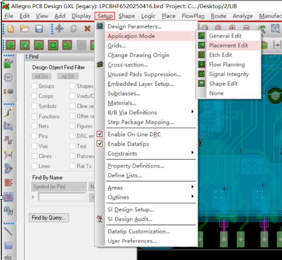
Task: Click the Open folder toolbar icon
Action: (24, 29)
